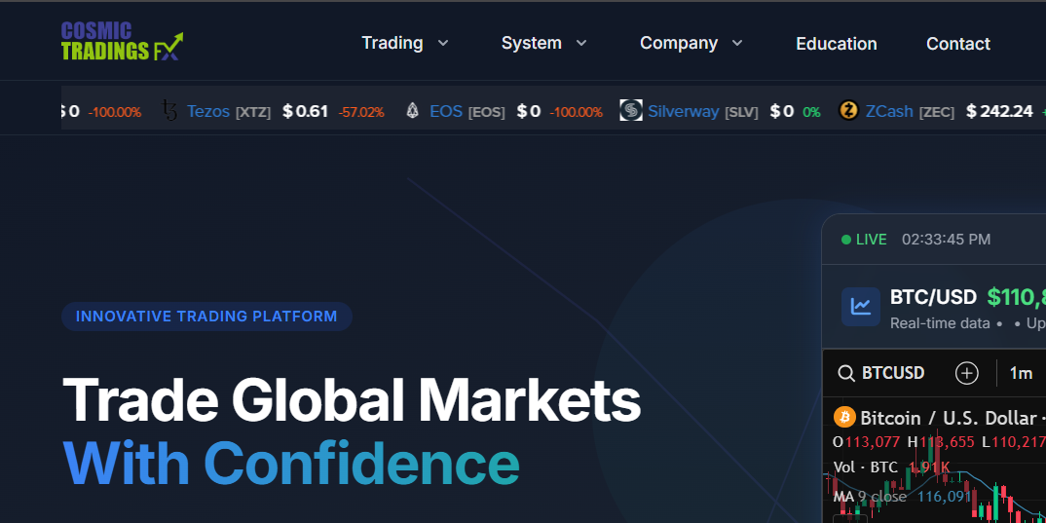The height and width of the screenshot is (523, 1046).
Task: Go to the Education page
Action: pos(836,44)
